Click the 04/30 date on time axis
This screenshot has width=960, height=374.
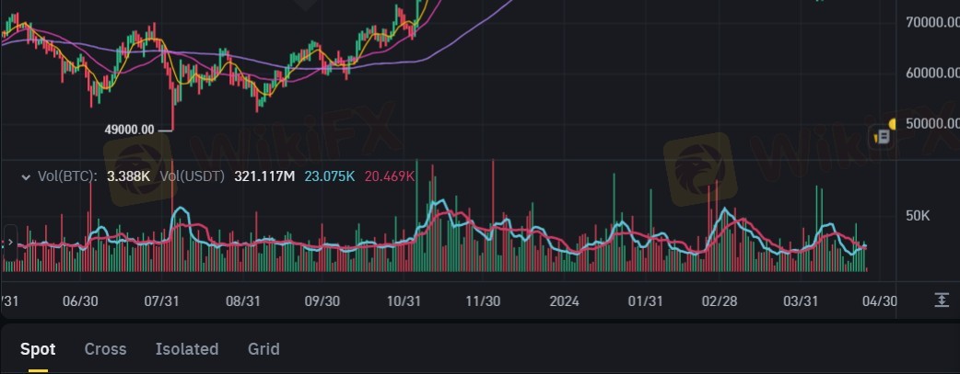pyautogui.click(x=879, y=301)
